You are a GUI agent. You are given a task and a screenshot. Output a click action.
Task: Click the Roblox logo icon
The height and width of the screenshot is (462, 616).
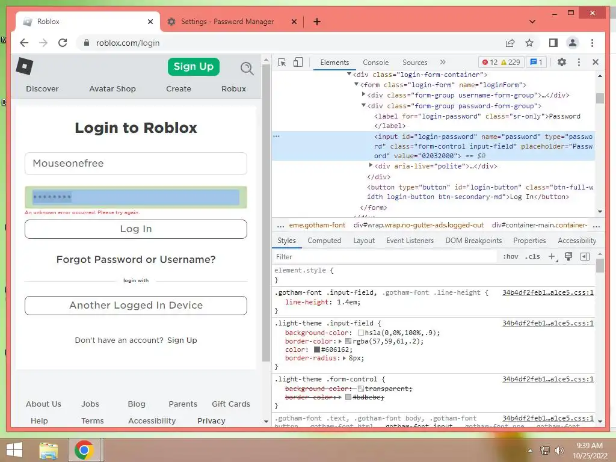[24, 66]
